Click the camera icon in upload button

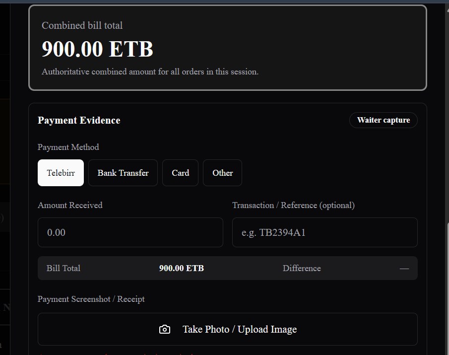click(x=165, y=330)
